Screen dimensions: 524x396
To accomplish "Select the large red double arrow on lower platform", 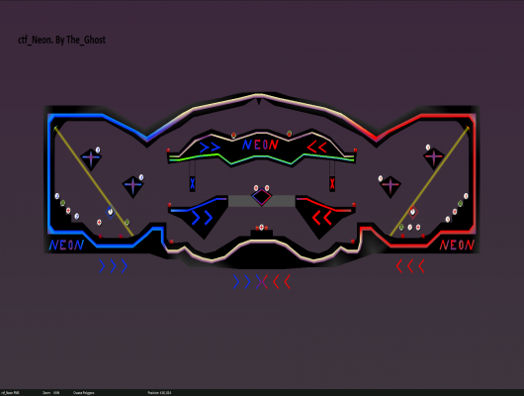I will pos(322,218).
